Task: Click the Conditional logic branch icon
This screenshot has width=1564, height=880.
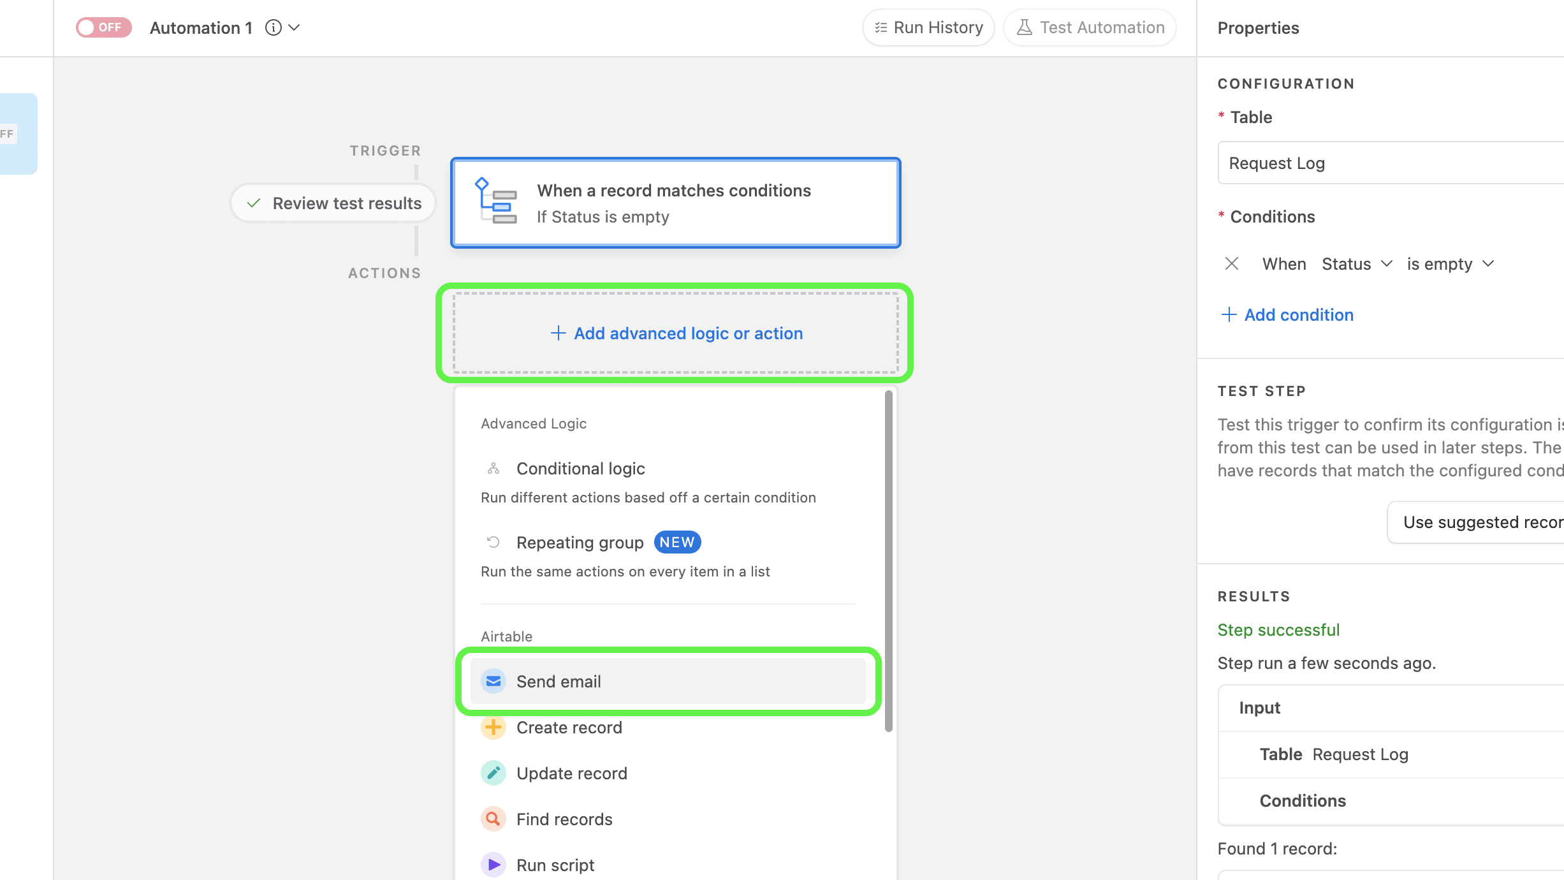Action: tap(493, 469)
